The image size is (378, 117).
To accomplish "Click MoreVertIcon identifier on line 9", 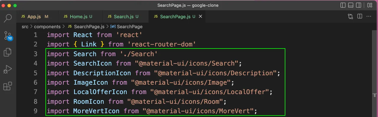I will 96,111.
